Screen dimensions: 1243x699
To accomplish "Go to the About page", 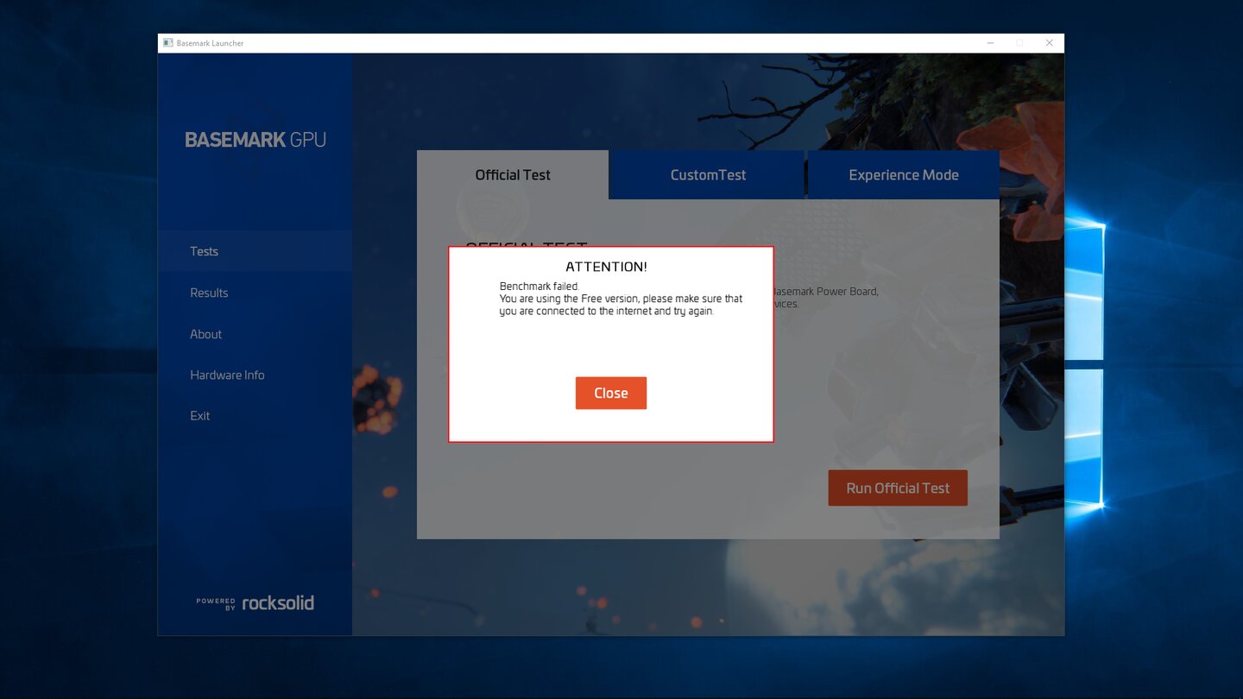I will coord(205,334).
